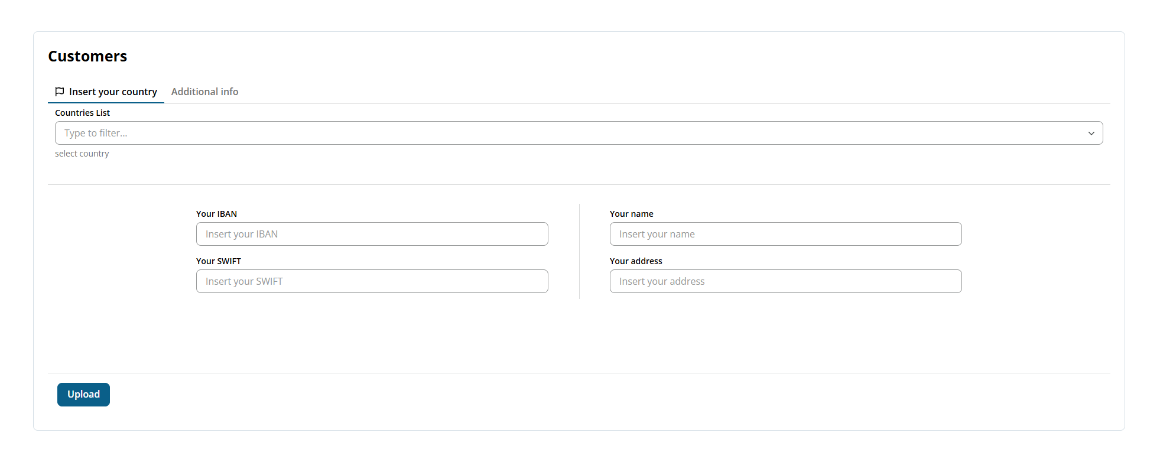This screenshot has height=462, width=1160.
Task: Click the Your address label
Action: click(x=636, y=261)
